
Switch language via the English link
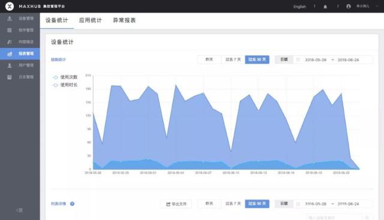point(300,7)
